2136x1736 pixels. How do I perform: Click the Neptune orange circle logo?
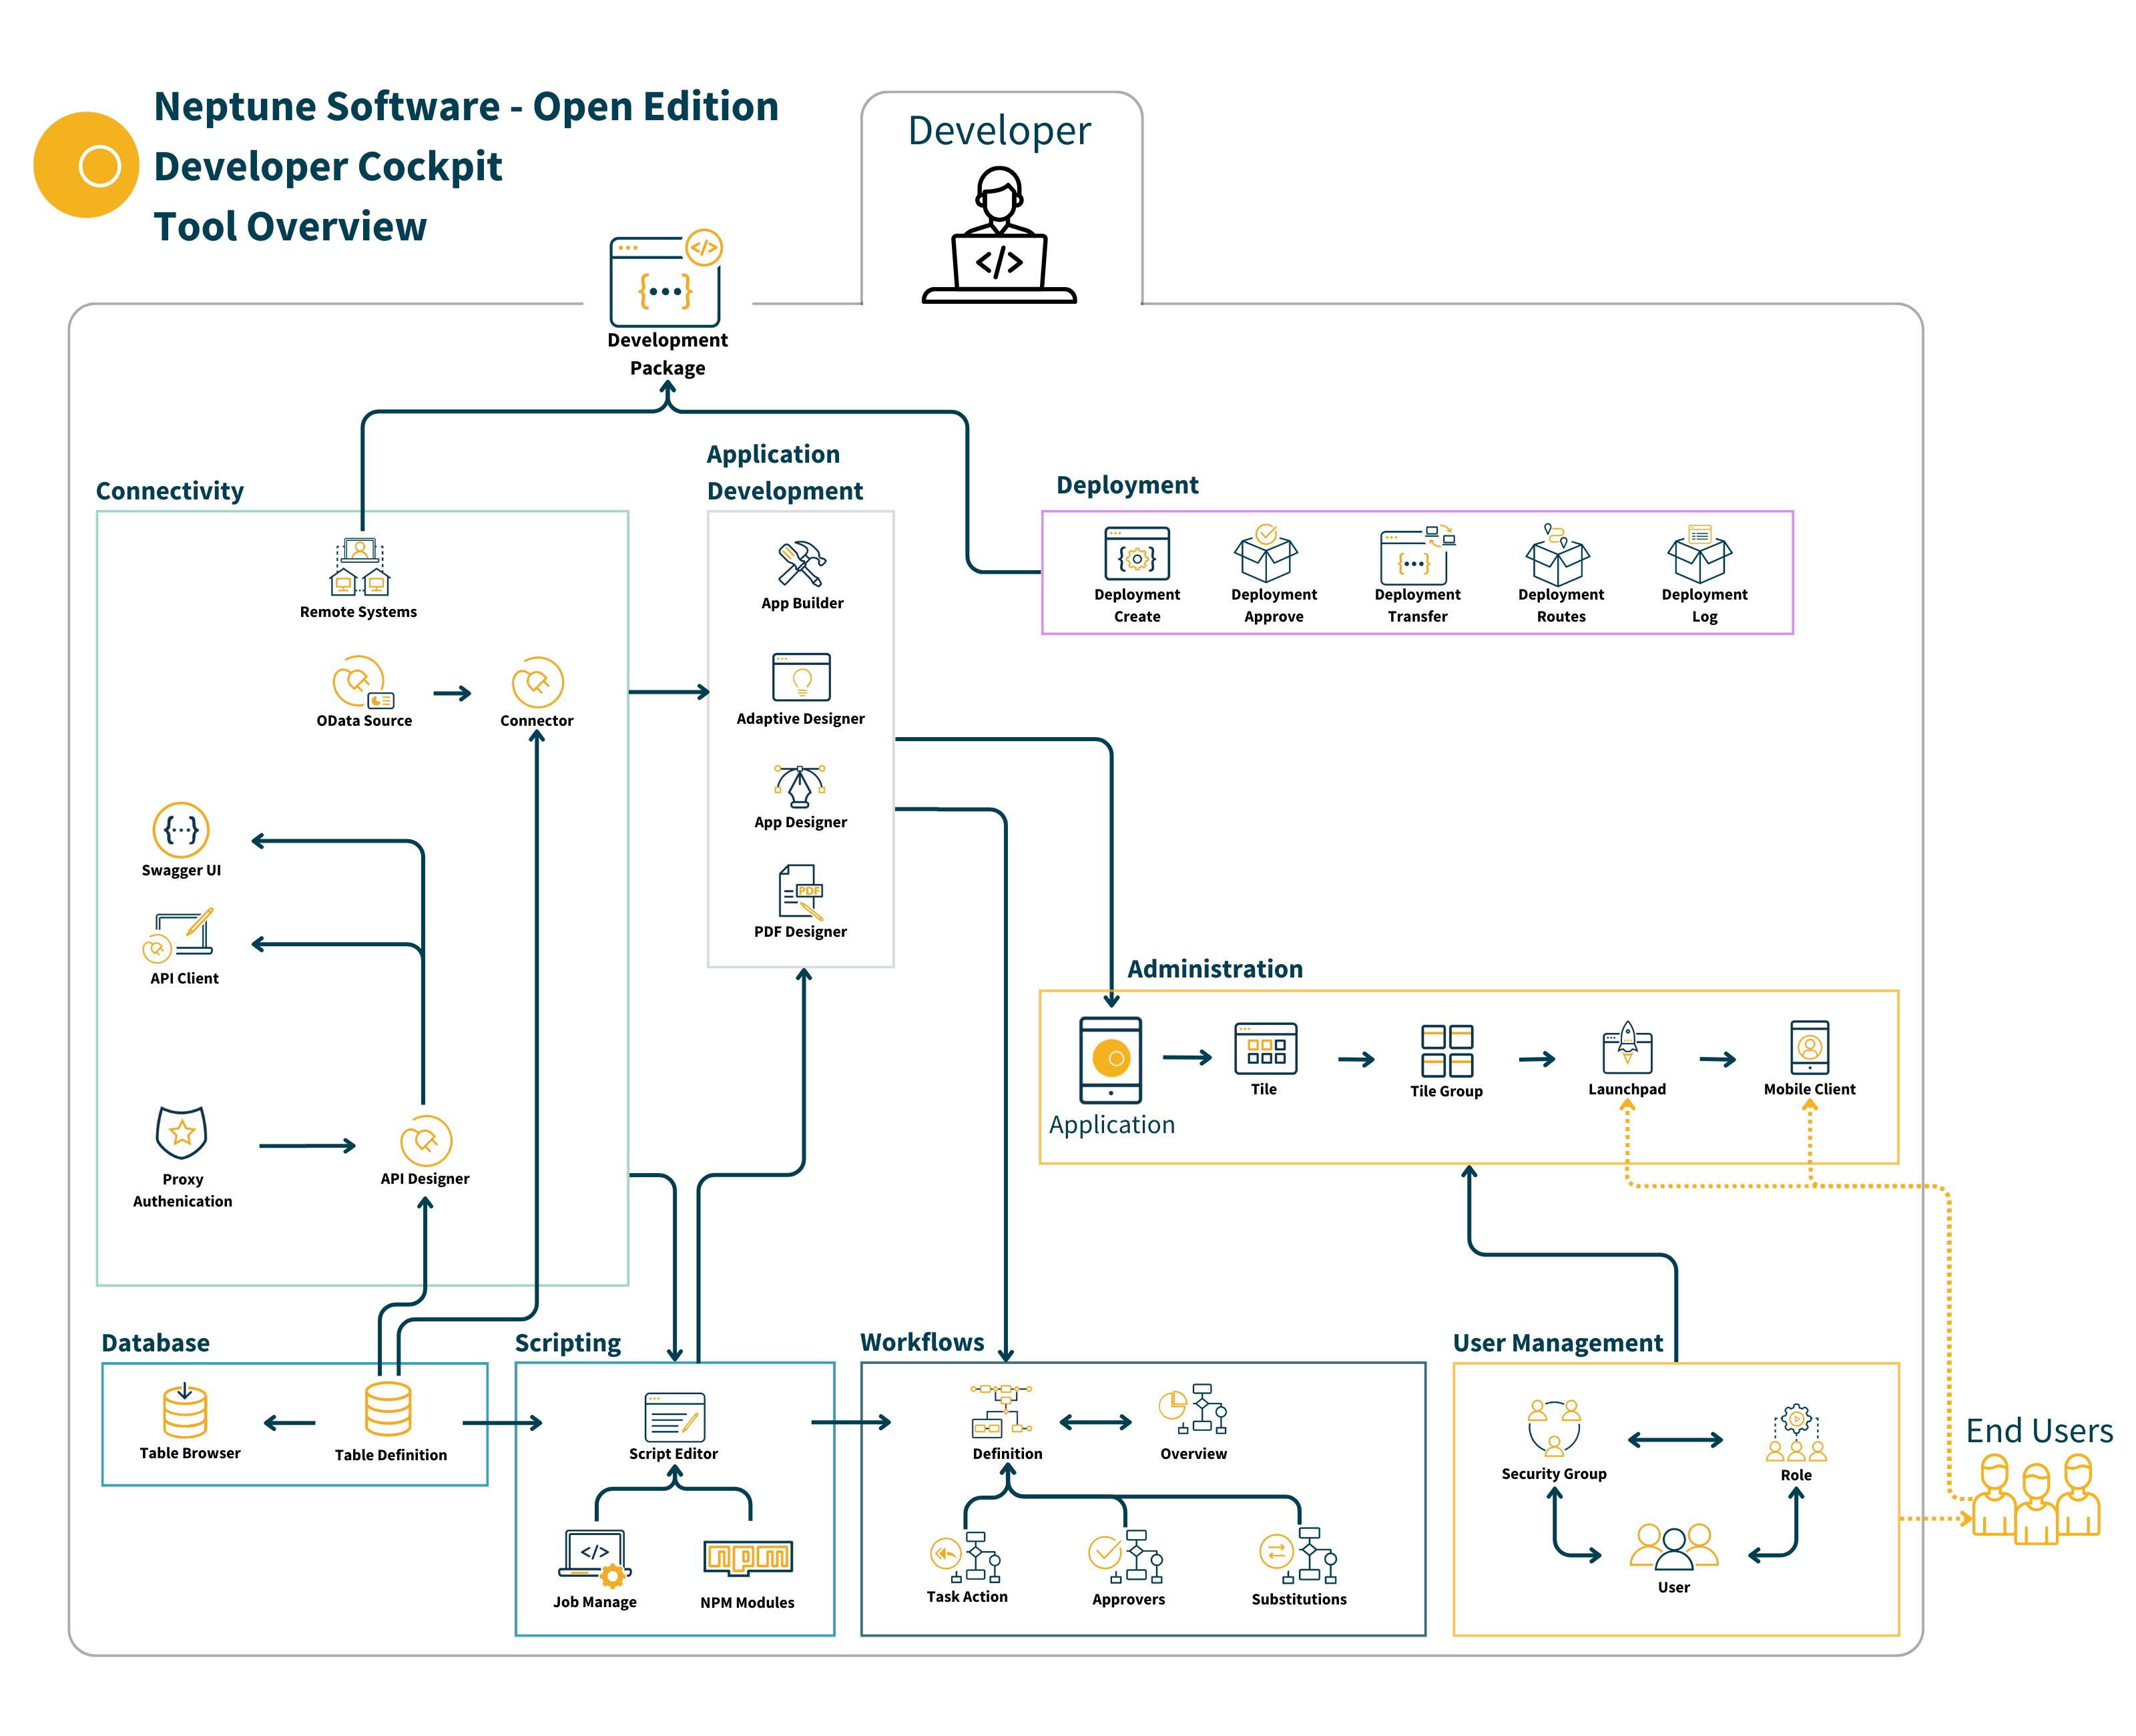[x=86, y=165]
